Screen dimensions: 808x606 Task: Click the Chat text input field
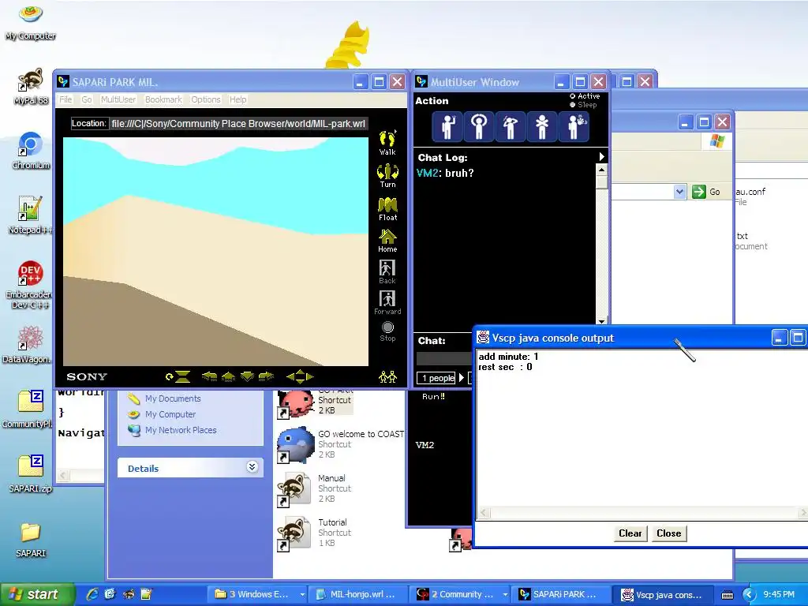444,358
